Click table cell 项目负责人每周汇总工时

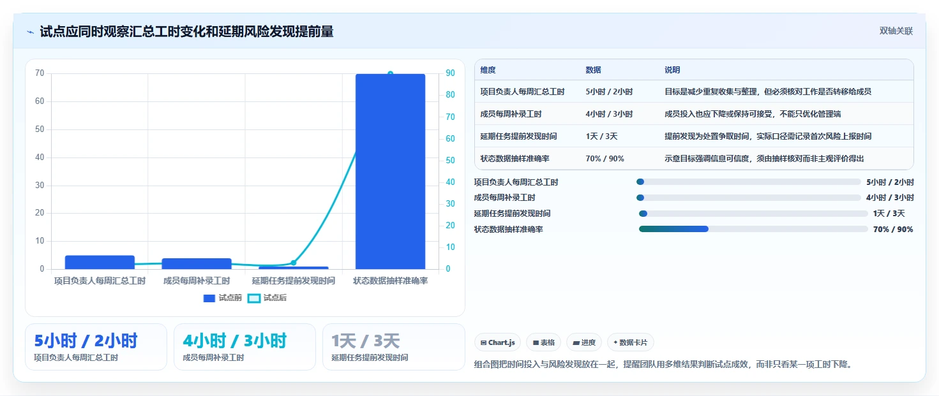tap(522, 92)
